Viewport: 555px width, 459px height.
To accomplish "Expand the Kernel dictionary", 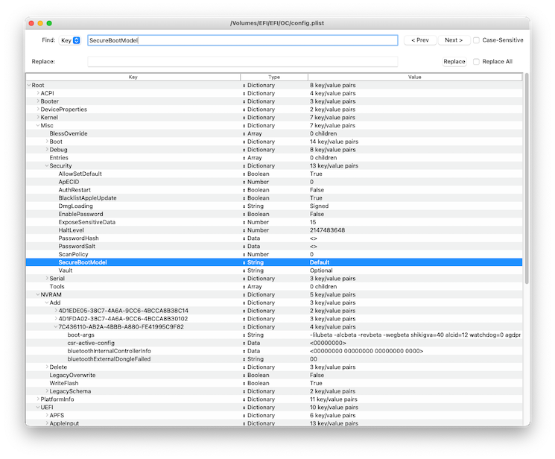I will 38,117.
